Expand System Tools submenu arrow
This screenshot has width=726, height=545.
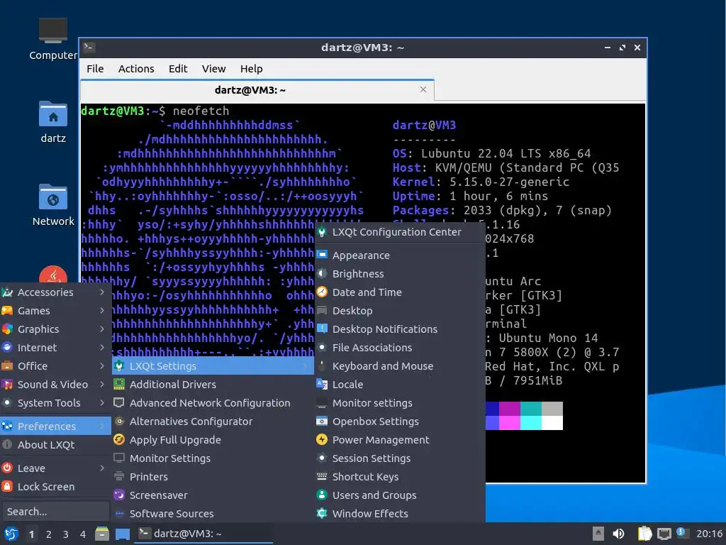point(102,402)
